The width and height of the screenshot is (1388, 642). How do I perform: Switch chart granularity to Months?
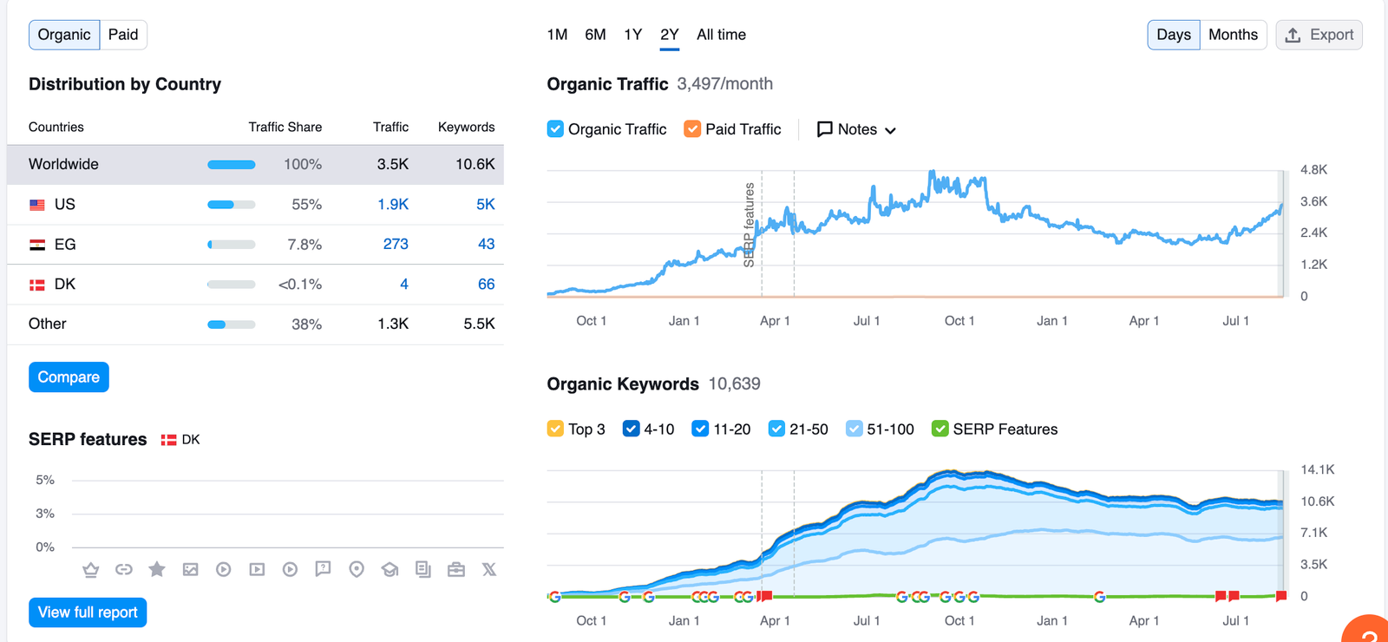click(1233, 35)
